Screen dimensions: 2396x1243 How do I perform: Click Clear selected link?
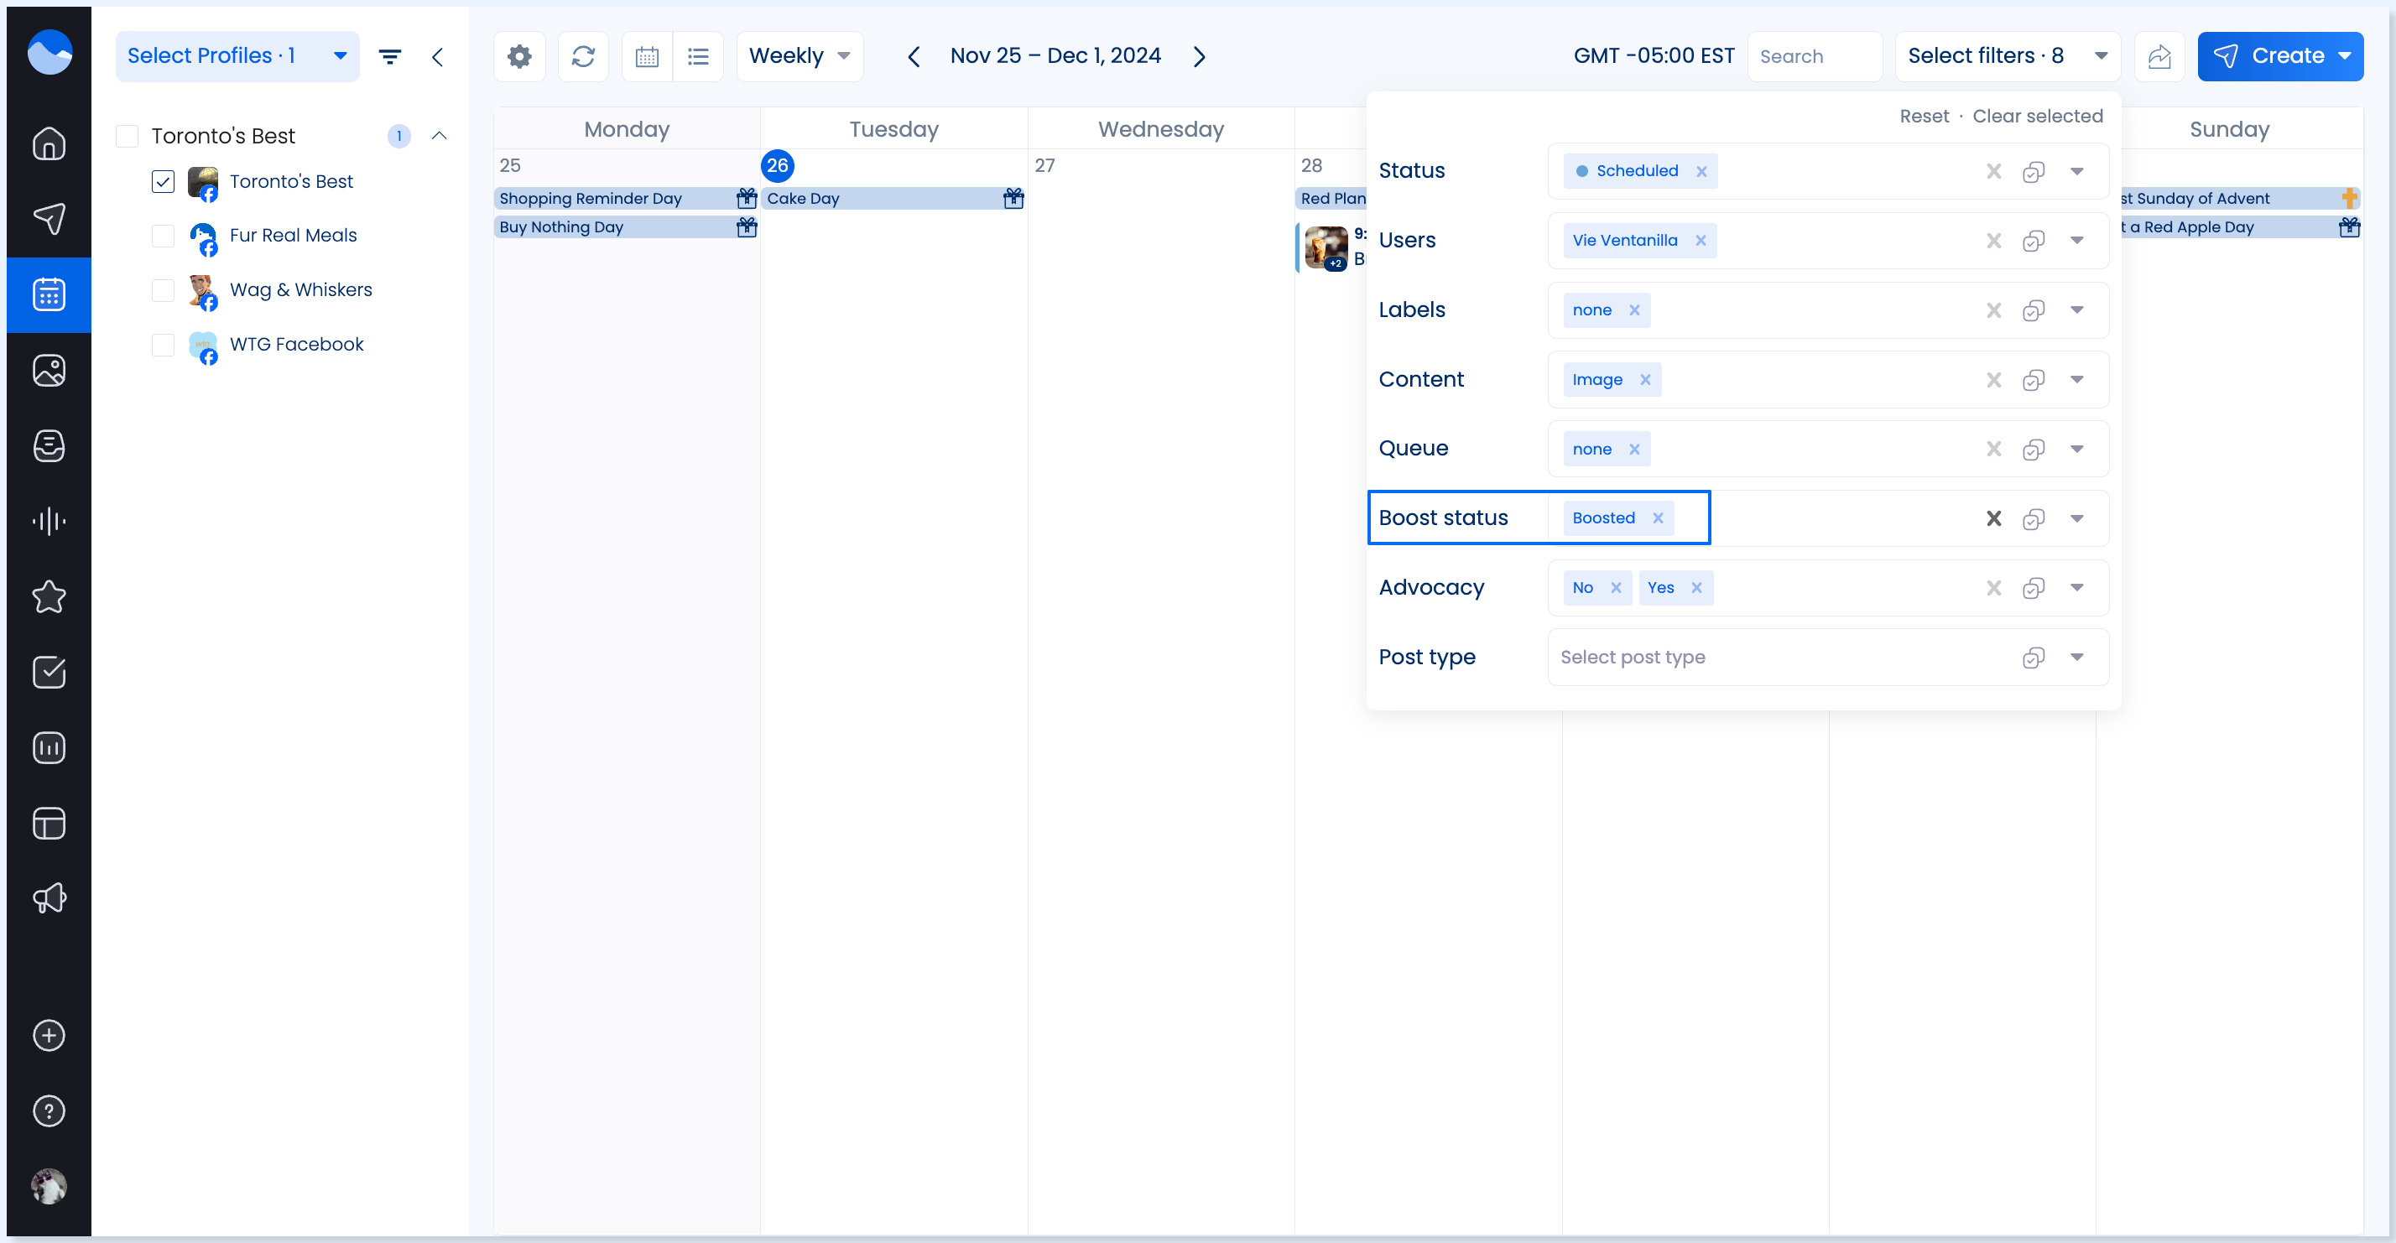click(x=2037, y=117)
